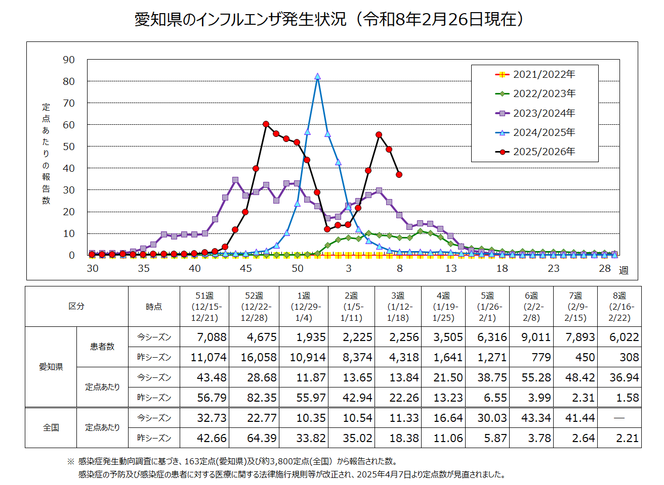Screen dimensions: 664x485
Task: Click the 2022/2023年 green diamond legend marker
Action: click(x=502, y=94)
